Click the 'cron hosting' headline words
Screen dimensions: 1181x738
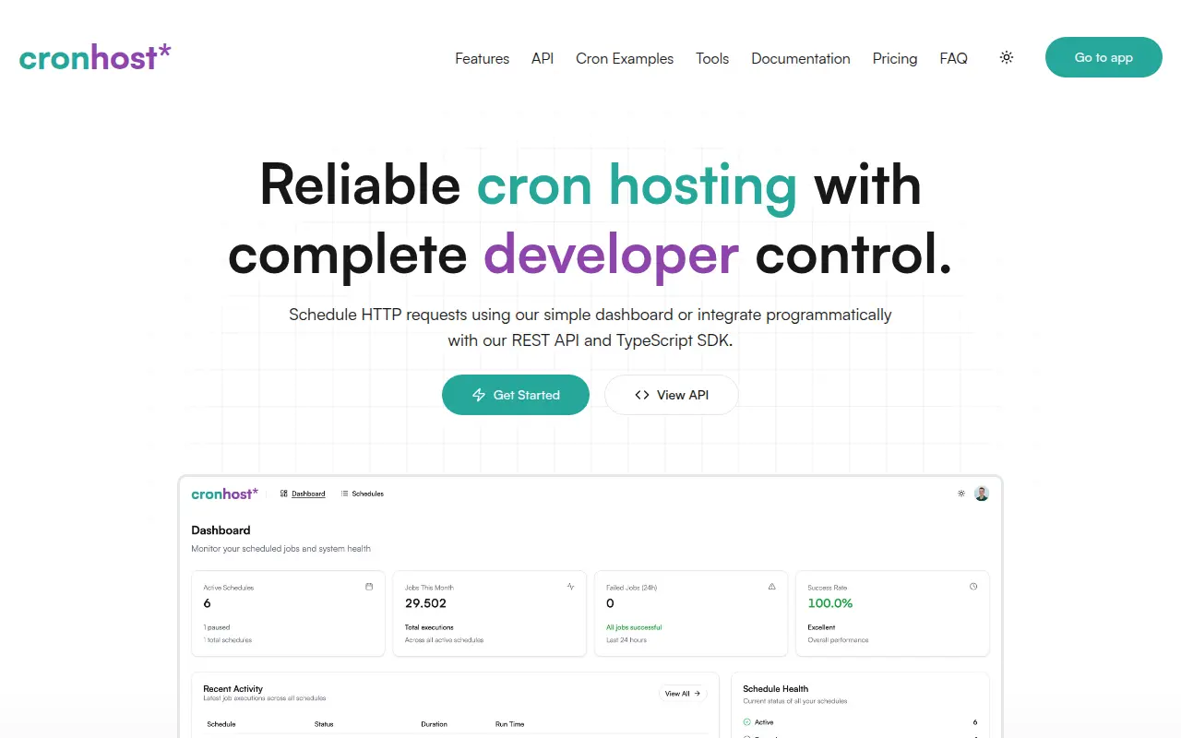pyautogui.click(x=637, y=184)
